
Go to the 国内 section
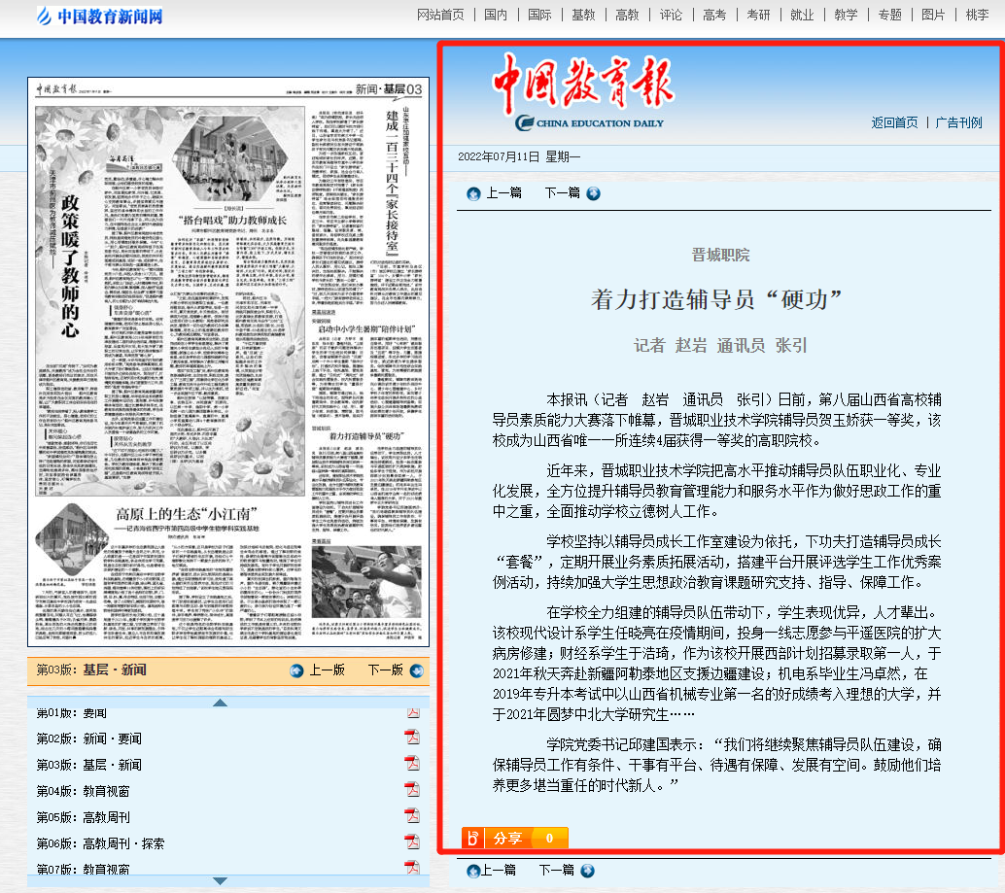[496, 15]
